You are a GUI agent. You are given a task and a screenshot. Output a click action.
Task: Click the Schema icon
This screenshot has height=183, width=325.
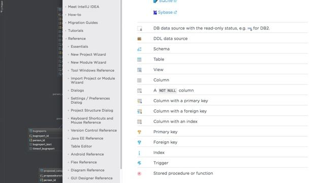click(139, 49)
